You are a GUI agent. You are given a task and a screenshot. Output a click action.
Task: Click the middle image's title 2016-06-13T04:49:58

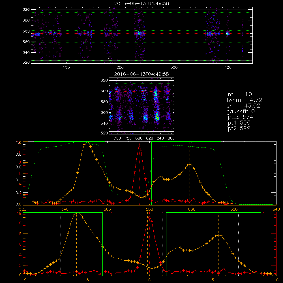(x=142, y=74)
